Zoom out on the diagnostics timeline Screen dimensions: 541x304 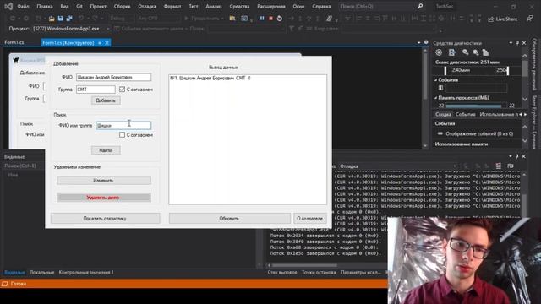point(476,52)
